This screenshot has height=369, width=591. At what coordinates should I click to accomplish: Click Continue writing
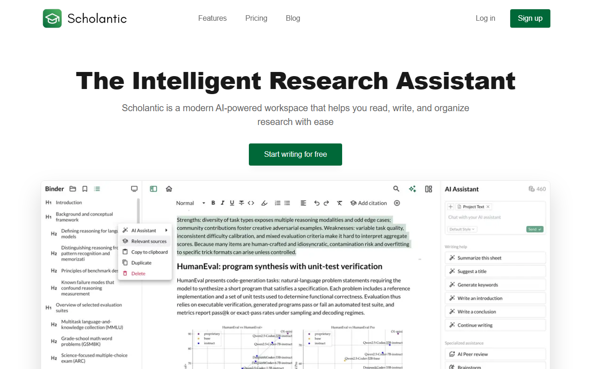click(495, 325)
